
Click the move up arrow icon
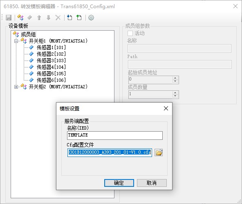[39, 18]
